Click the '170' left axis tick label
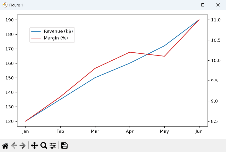This screenshot has height=152, width=226. click(10, 49)
